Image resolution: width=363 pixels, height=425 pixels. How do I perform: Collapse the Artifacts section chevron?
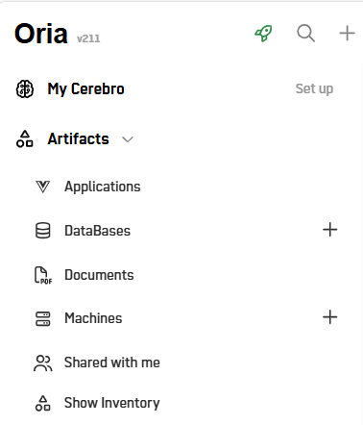tap(128, 139)
